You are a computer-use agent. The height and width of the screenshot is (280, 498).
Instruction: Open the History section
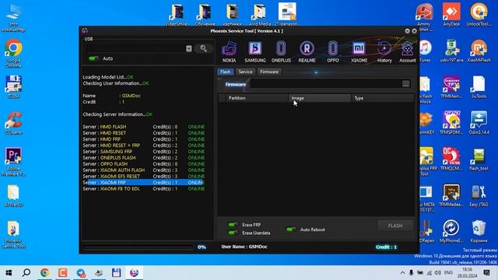pos(384,52)
